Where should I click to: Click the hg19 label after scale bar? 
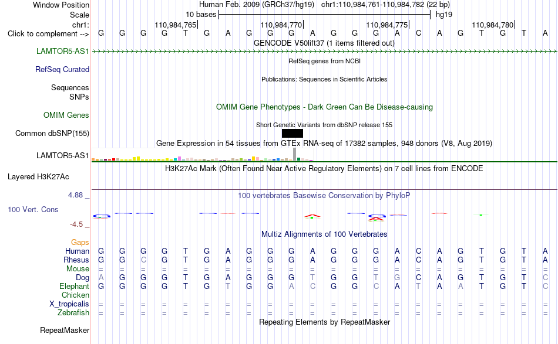pyautogui.click(x=444, y=15)
